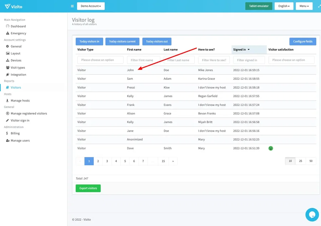This screenshot has height=226, width=321.
Task: Open the English language dropdown
Action: tap(284, 6)
